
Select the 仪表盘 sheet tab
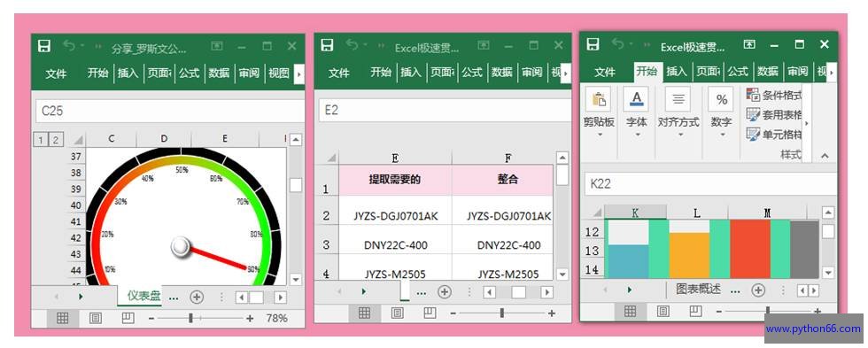[143, 296]
